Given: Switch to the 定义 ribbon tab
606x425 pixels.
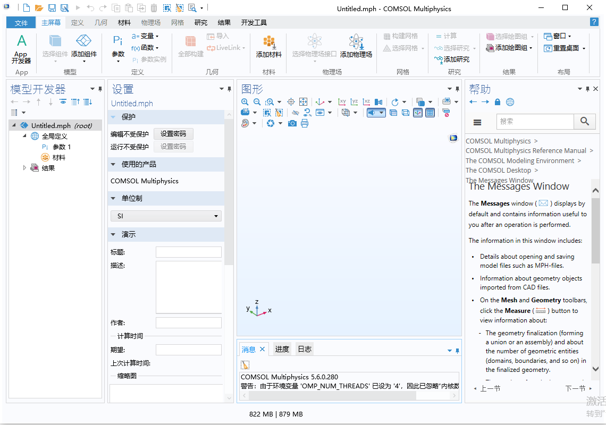Looking at the screenshot, I should coord(77,22).
